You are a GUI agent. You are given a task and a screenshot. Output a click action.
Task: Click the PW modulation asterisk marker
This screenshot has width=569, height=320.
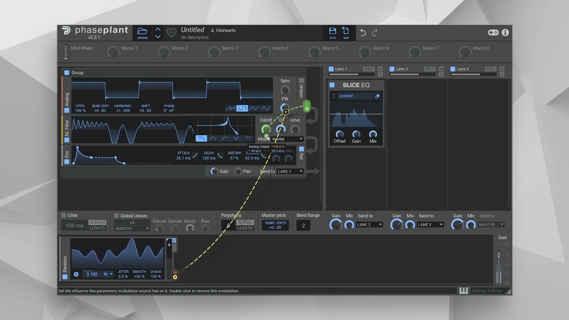286,112
